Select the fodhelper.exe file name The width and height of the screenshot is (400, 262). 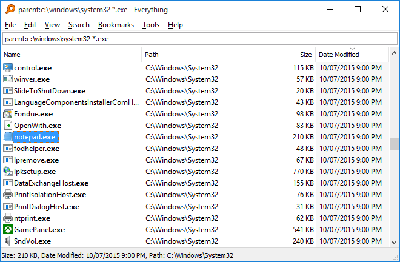click(x=37, y=149)
